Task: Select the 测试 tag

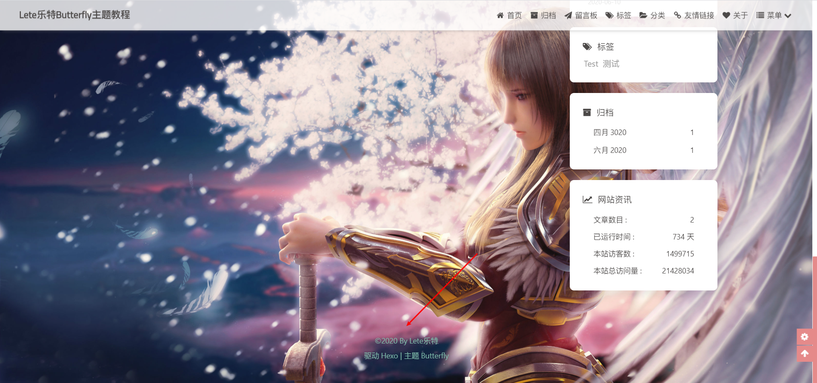Action: (611, 64)
